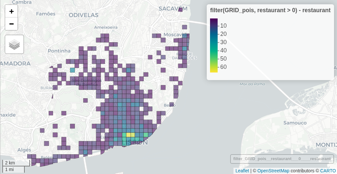This screenshot has width=337, height=174.
Task: Click the Mar da Palha water label
Action: point(252,84)
